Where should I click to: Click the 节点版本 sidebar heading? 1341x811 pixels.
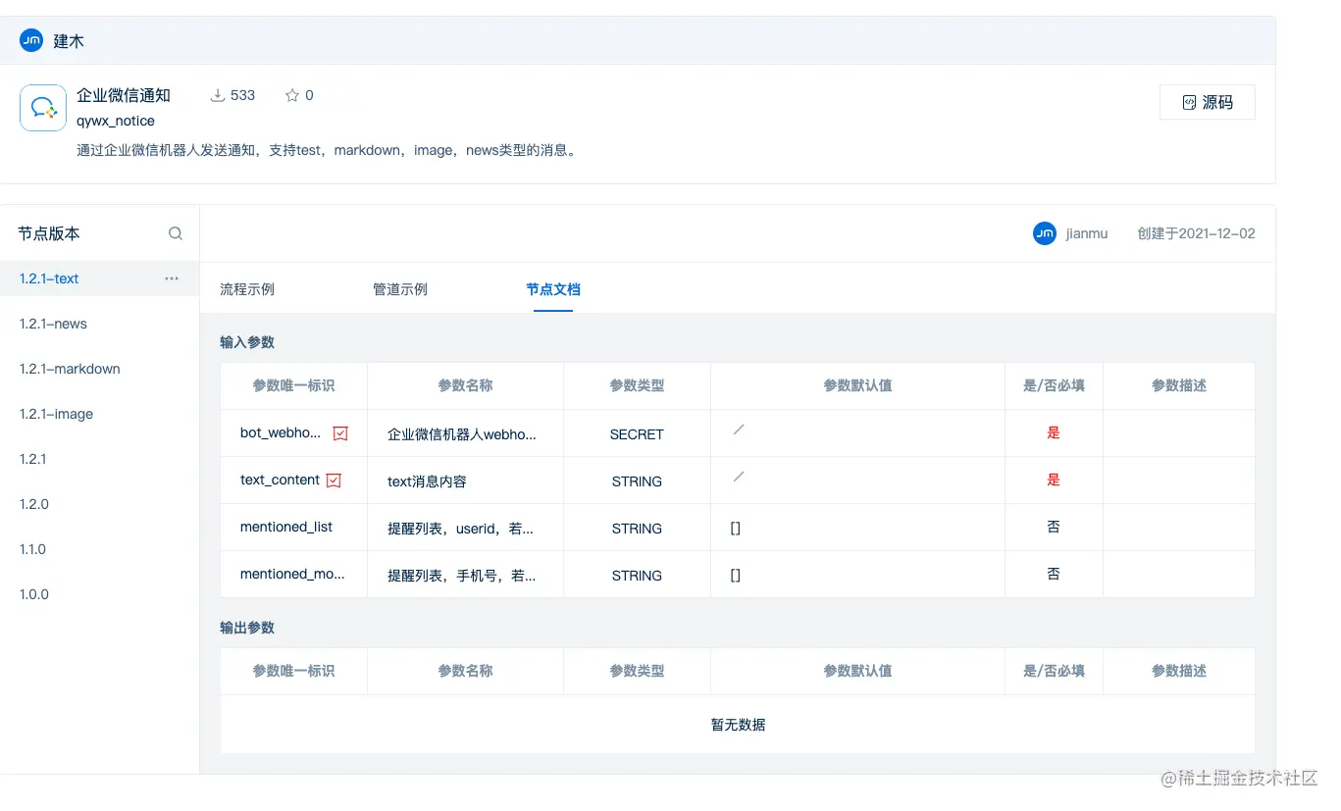pyautogui.click(x=49, y=233)
